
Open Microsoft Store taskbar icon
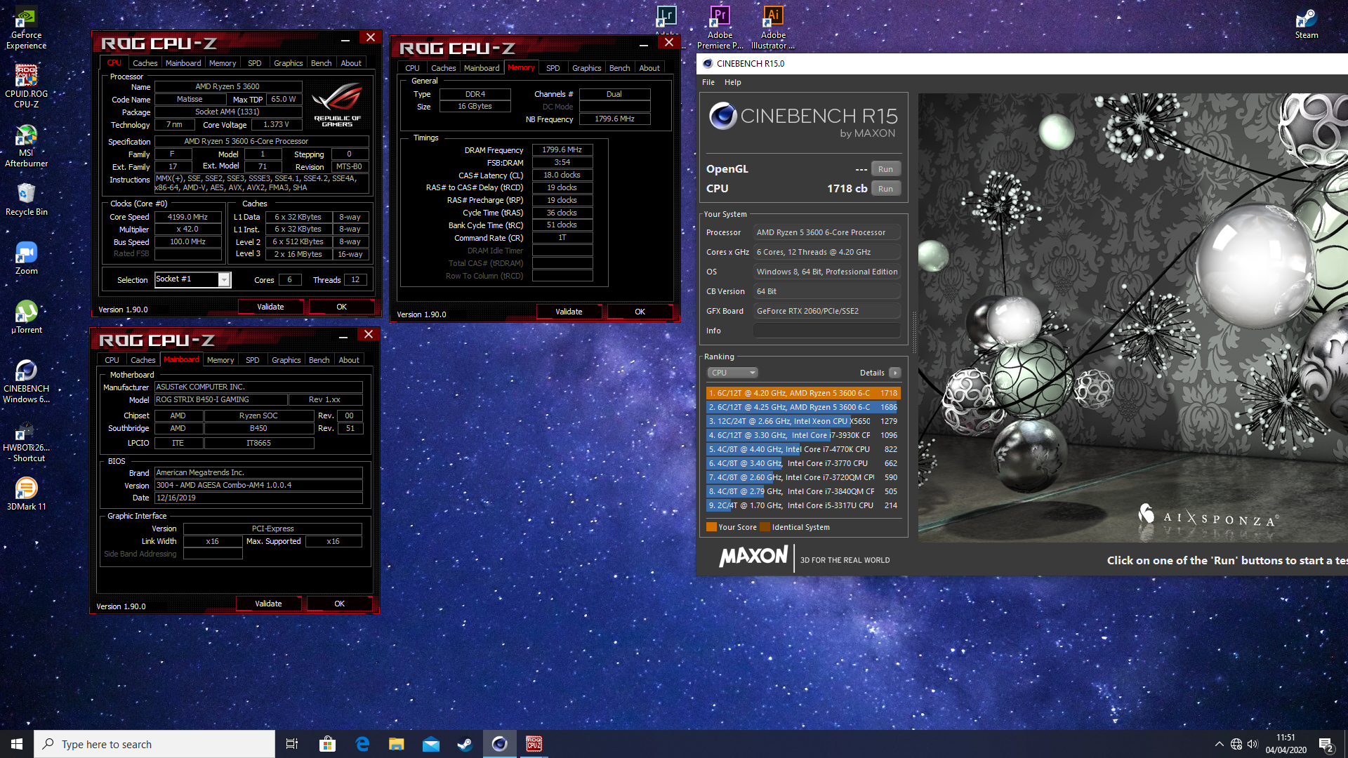pyautogui.click(x=327, y=744)
